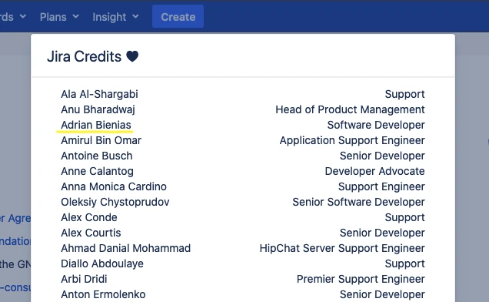Click the Head of Product Management role text

pyautogui.click(x=350, y=109)
